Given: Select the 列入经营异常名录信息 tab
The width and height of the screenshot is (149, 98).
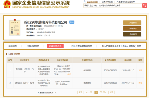Looking at the screenshot, I should tap(82, 46).
